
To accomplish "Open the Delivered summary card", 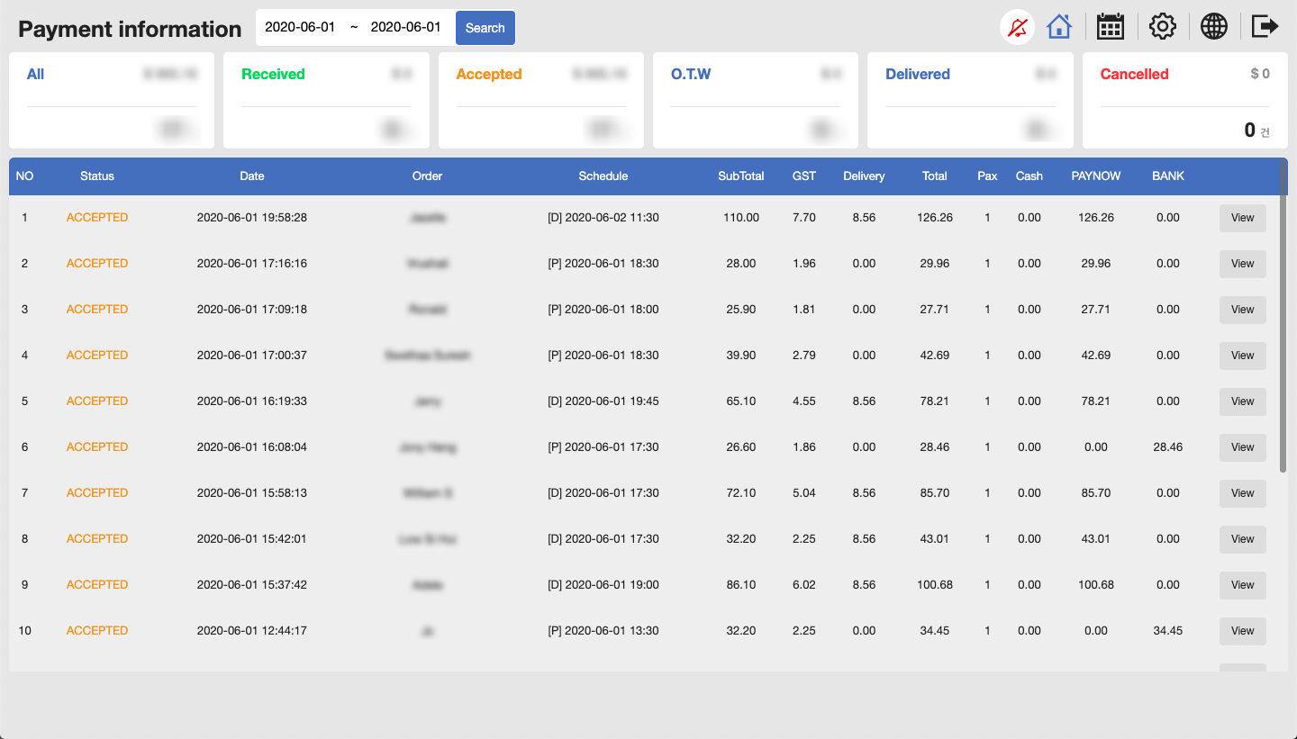I will point(970,100).
